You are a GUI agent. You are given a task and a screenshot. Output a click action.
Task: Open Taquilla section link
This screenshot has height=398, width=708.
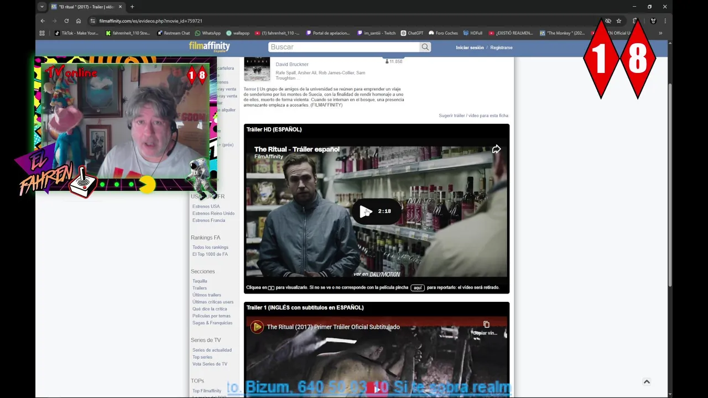point(200,281)
